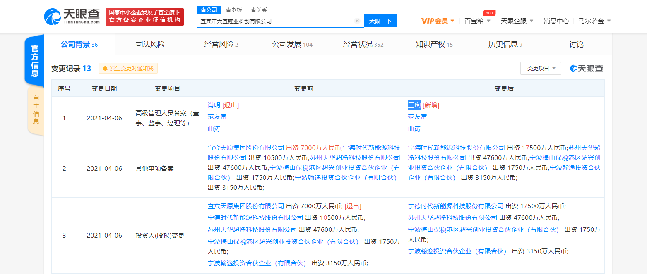Switch to the 司法风险 tab
The image size is (647, 274).
(x=150, y=44)
